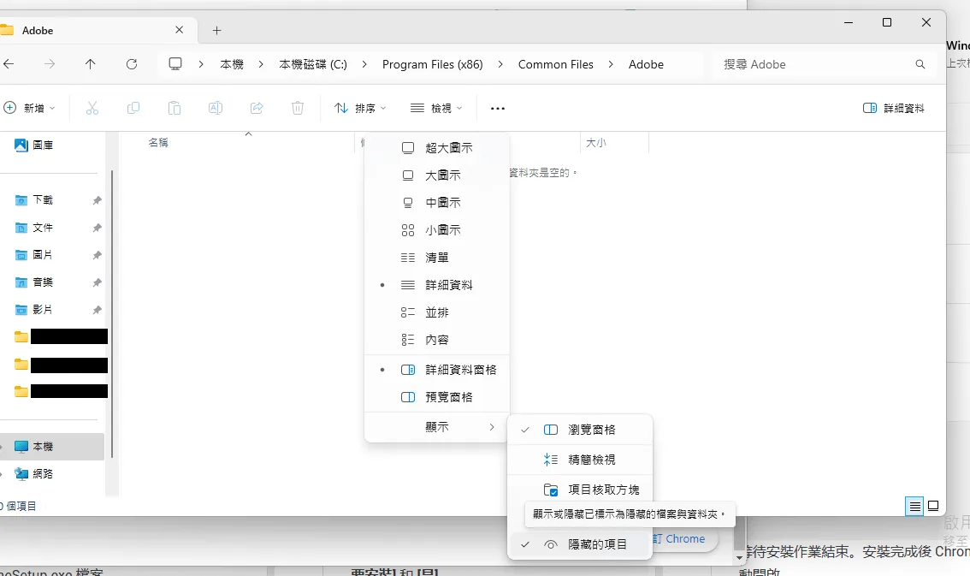This screenshot has height=576, width=970.
Task: Open the 排序 dropdown
Action: tap(360, 109)
